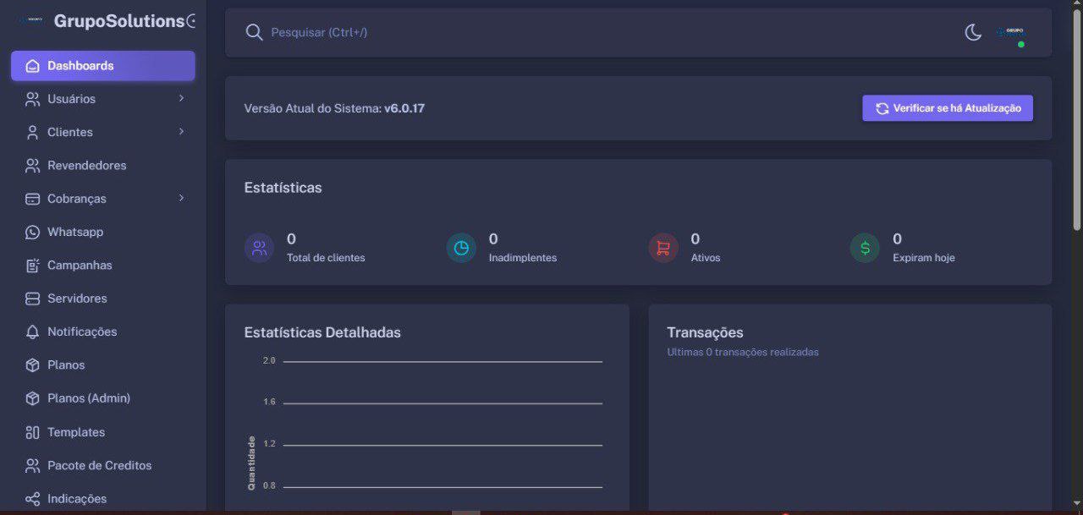This screenshot has width=1083, height=515.
Task: Expand the Cobranças submenu chevron
Action: tap(181, 199)
